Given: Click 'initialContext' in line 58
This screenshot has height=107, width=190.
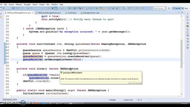Looking at the screenshot, I should [57, 93].
